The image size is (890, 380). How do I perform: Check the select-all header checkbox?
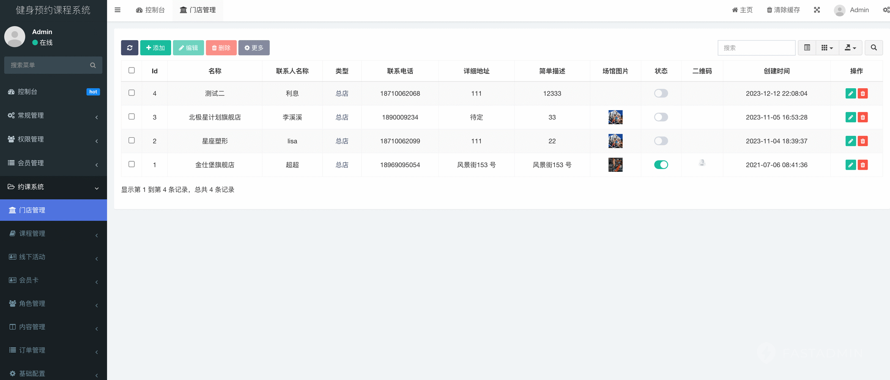pyautogui.click(x=131, y=71)
